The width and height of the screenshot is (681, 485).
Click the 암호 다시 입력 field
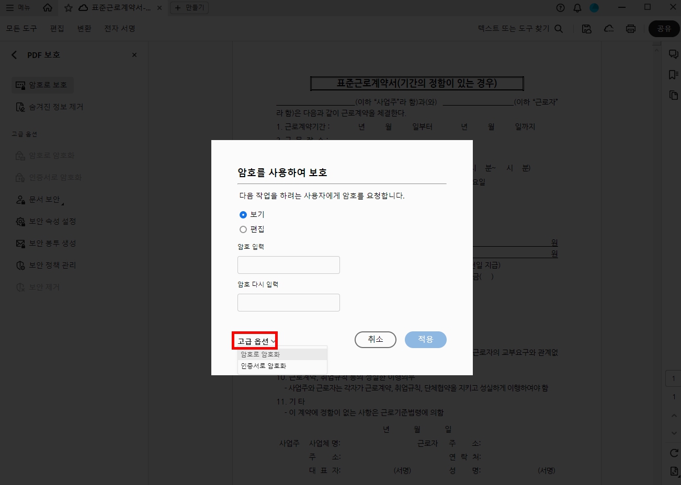pos(289,303)
